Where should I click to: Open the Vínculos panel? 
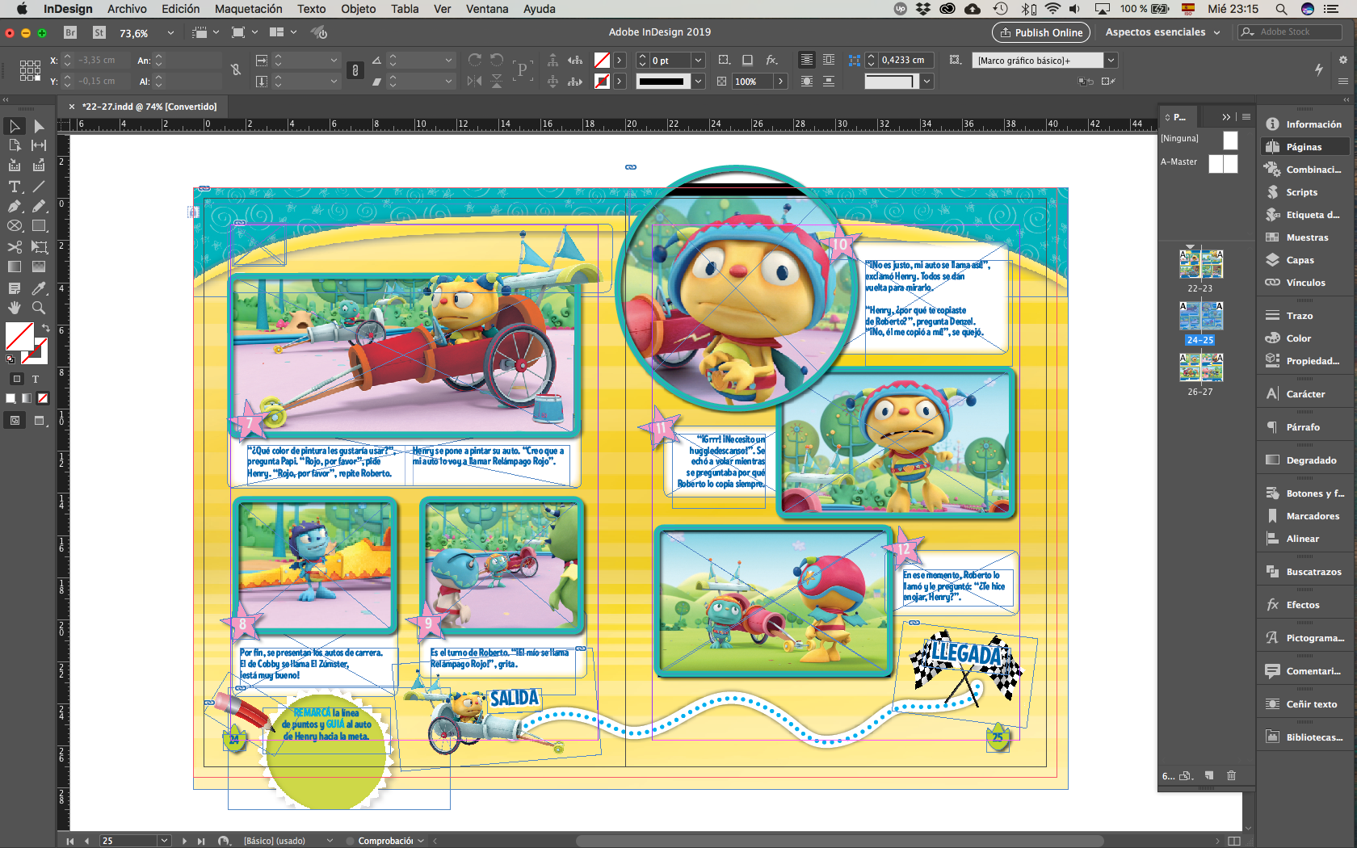[1304, 283]
